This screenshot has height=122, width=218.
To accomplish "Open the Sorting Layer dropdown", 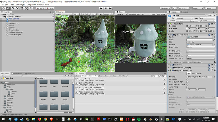I will click(201, 51).
